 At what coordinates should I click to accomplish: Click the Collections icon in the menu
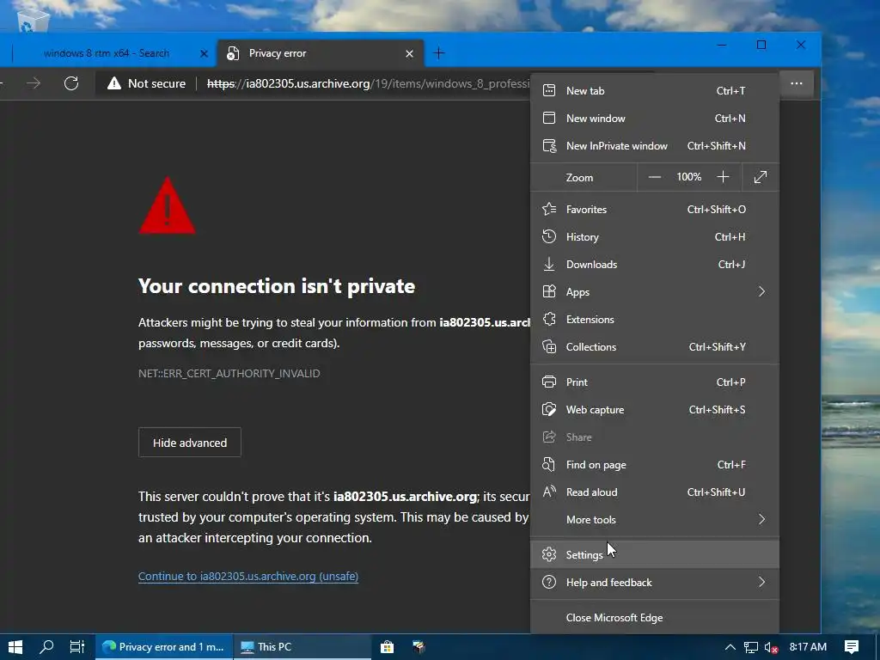tap(549, 346)
